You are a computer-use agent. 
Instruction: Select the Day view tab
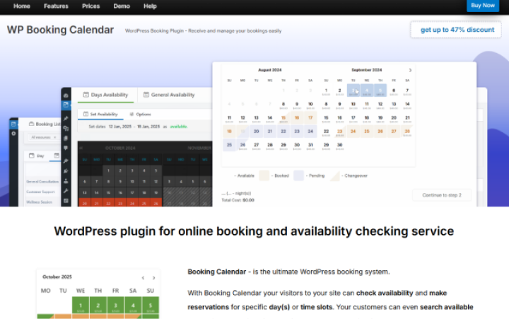pyautogui.click(x=37, y=156)
